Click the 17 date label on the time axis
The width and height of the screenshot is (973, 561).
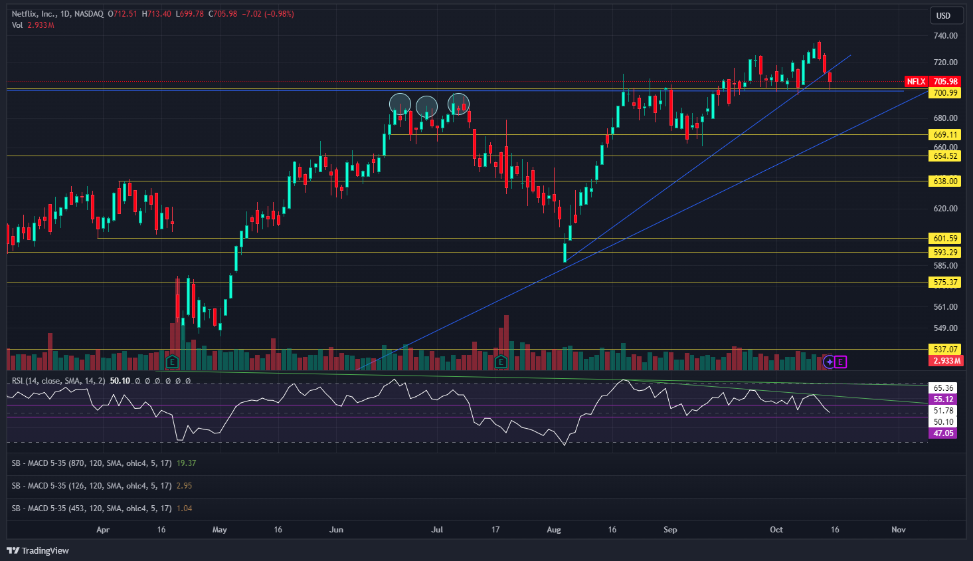click(x=495, y=530)
